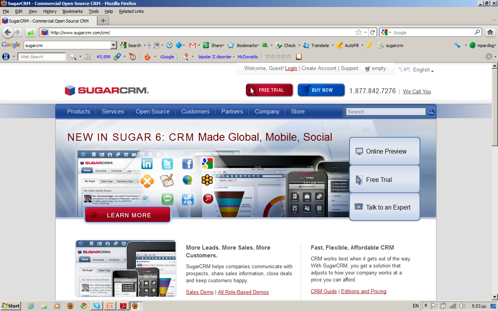Go back with the browser Back arrow
The height and width of the screenshot is (311, 498).
point(7,32)
